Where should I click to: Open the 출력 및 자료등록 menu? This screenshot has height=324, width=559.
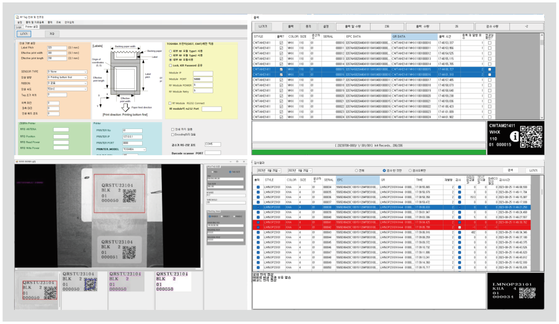click(36, 22)
